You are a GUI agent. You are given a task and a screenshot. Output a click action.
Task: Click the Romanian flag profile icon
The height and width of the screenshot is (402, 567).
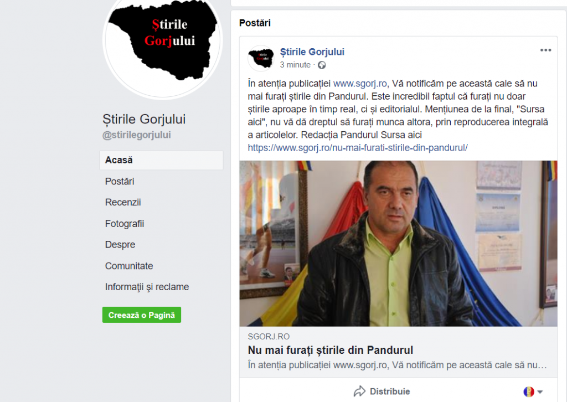coord(529,391)
